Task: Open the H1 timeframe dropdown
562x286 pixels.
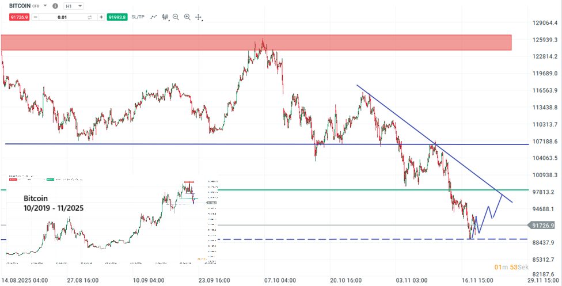Action: [74, 6]
